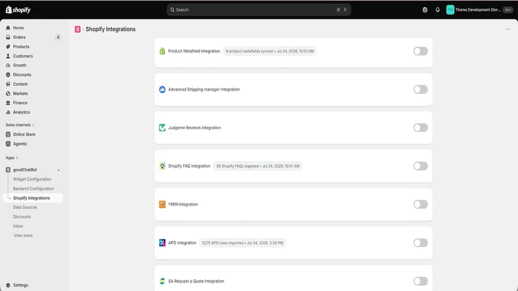This screenshot has height=291, width=518.
Task: Click the Online Store channel
Action: (x=24, y=135)
